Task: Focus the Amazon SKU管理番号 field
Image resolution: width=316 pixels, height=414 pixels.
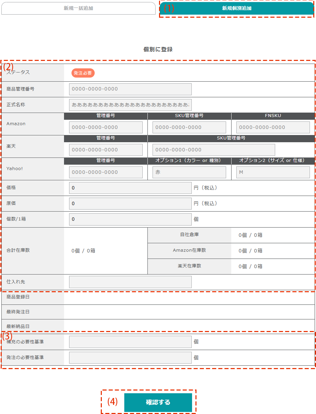Action: tap(189, 127)
